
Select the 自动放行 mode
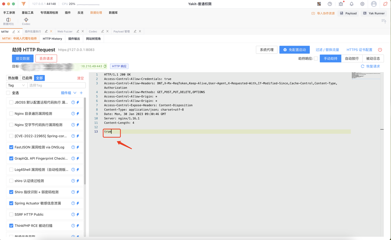(x=352, y=58)
